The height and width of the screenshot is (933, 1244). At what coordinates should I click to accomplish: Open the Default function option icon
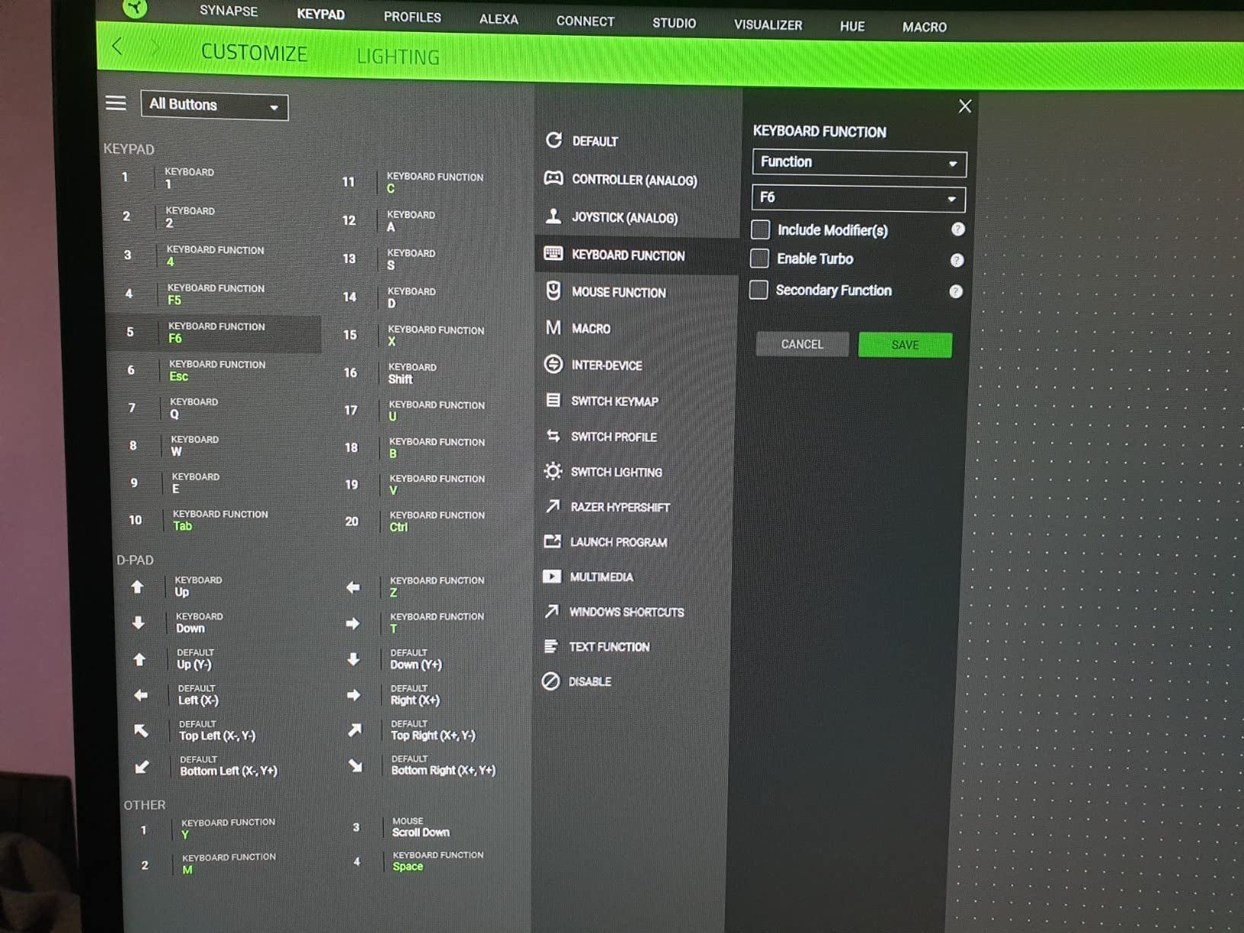pyautogui.click(x=553, y=140)
